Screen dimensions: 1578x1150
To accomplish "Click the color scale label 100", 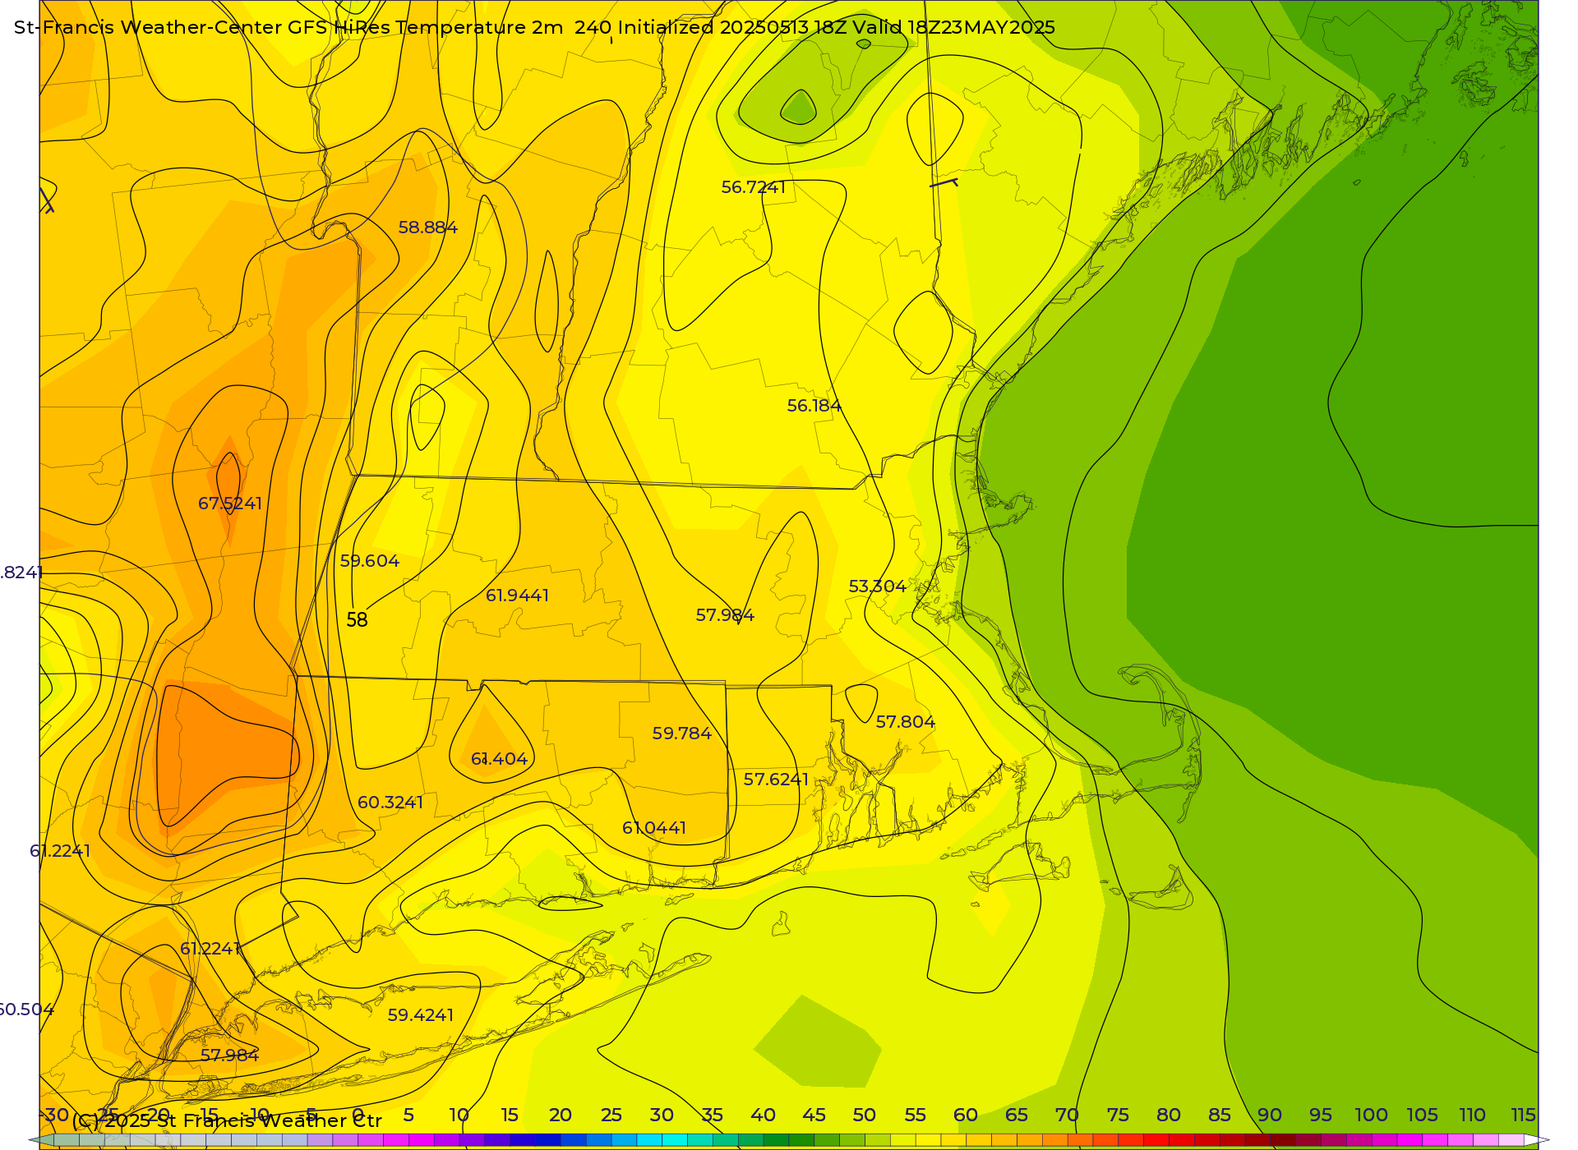I will (1371, 1115).
